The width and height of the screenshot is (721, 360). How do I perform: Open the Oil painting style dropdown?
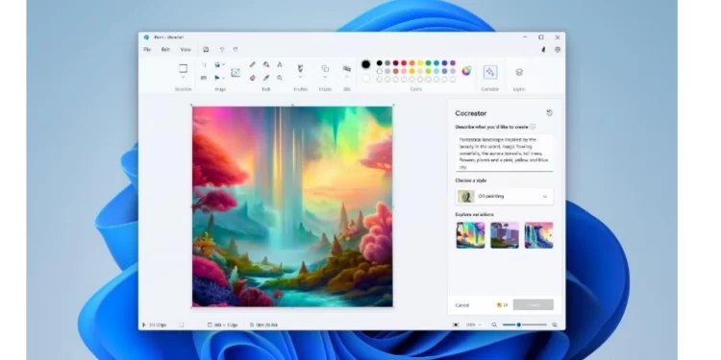(x=505, y=197)
